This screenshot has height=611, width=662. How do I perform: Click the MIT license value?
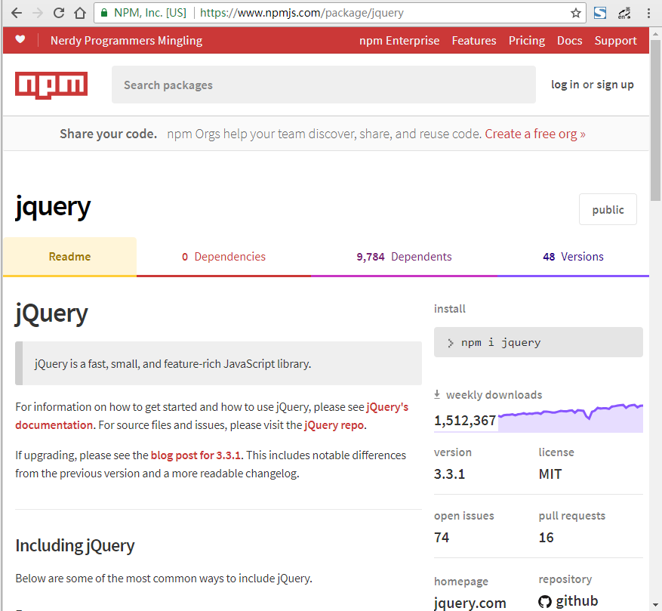click(550, 474)
